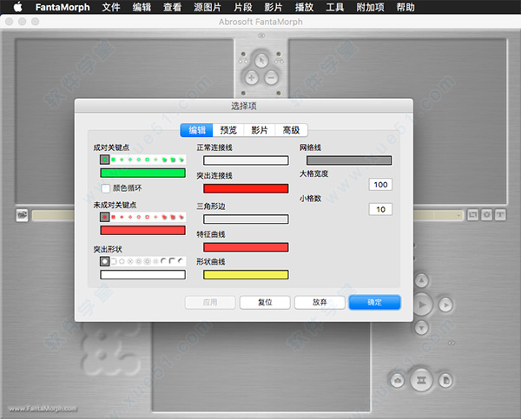The image size is (521, 419).
Task: Click the small icon left of pointer tool
Action: tap(243, 61)
